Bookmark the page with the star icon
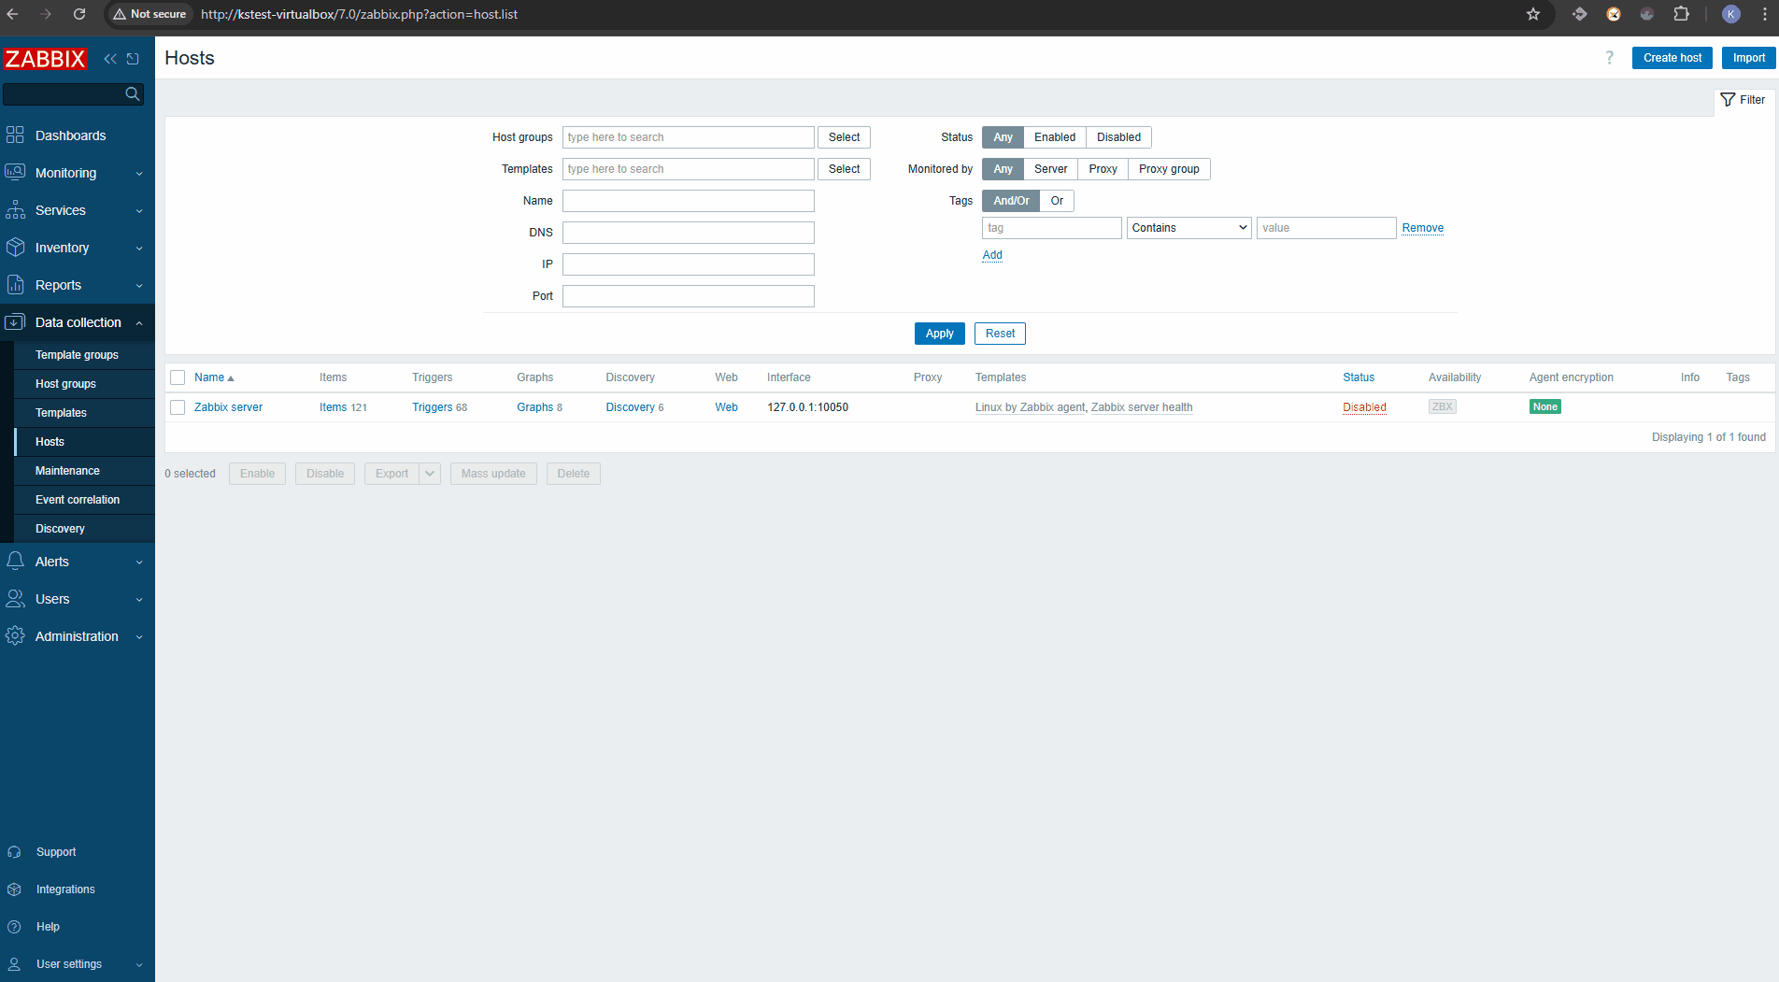This screenshot has width=1779, height=982. tap(1533, 14)
